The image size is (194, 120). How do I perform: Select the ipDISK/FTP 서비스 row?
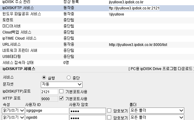click(x=97, y=8)
